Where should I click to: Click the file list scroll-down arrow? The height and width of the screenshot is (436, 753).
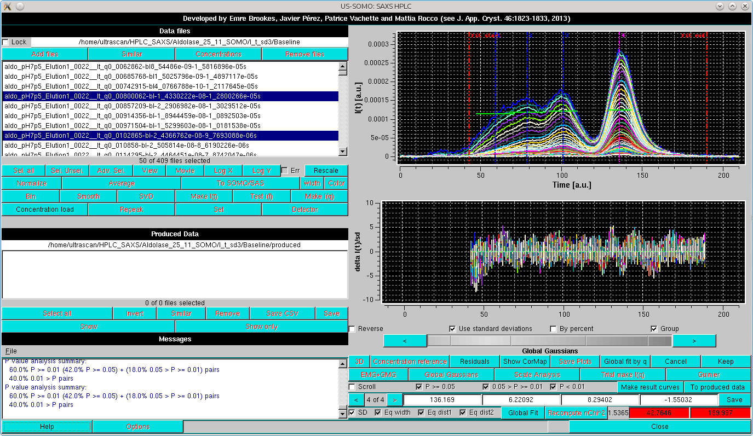pos(343,151)
